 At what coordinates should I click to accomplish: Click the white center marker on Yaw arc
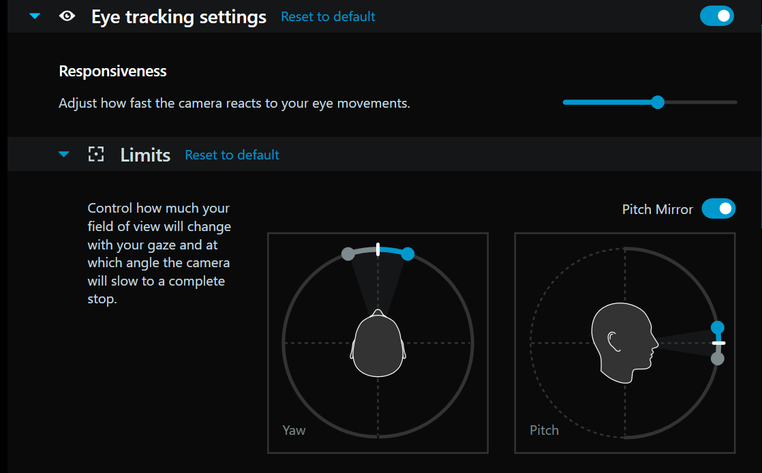[378, 249]
